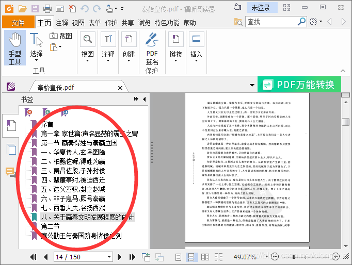Open the 创建 ribbon dropdown

tap(129, 46)
